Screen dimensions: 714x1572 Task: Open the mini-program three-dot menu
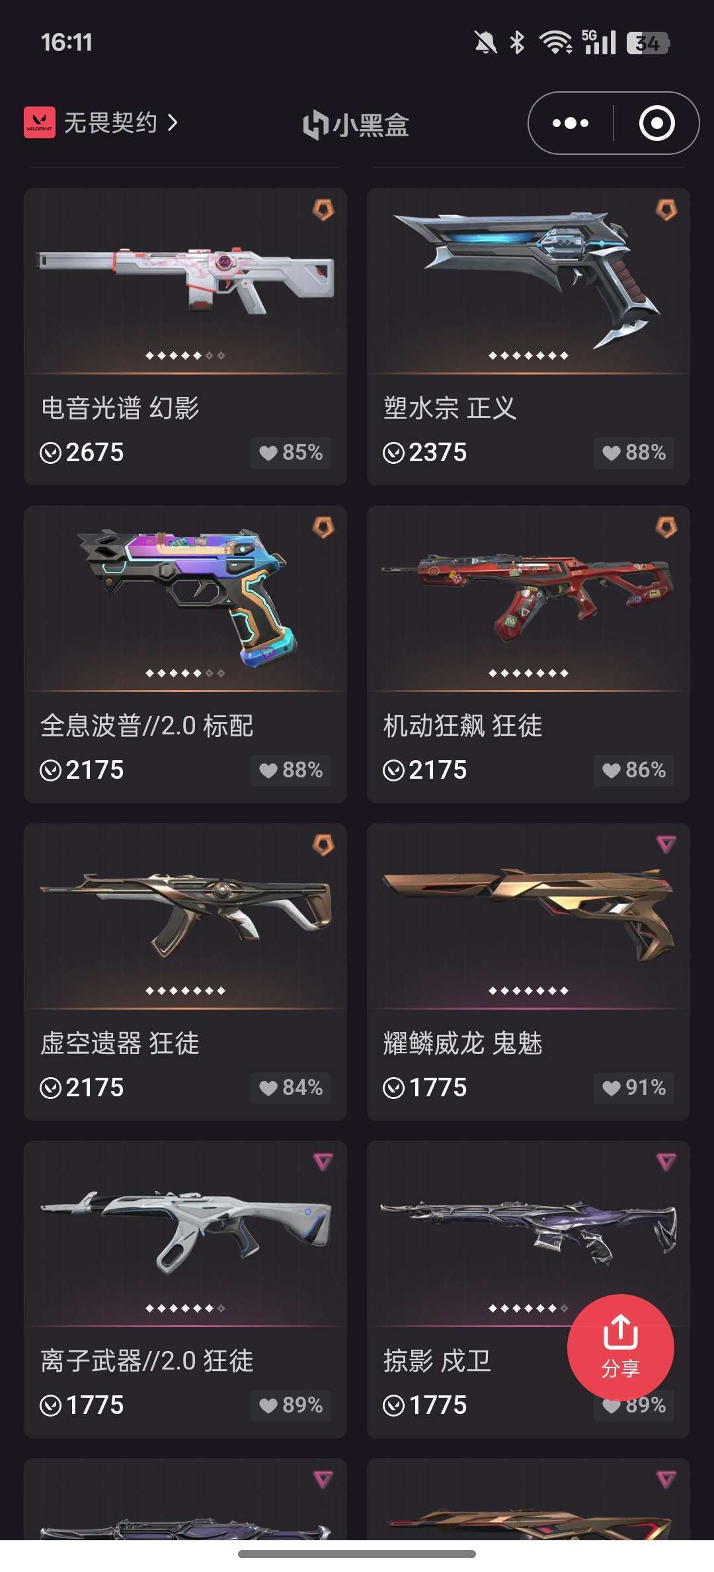pyautogui.click(x=571, y=123)
